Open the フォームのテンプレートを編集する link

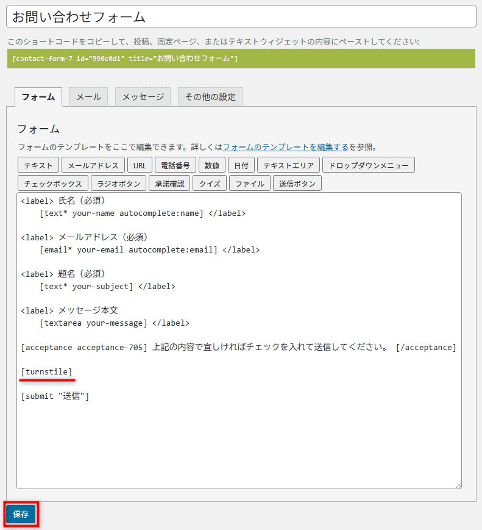[x=285, y=147]
